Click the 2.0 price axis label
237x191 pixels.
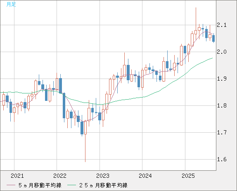point(222,52)
